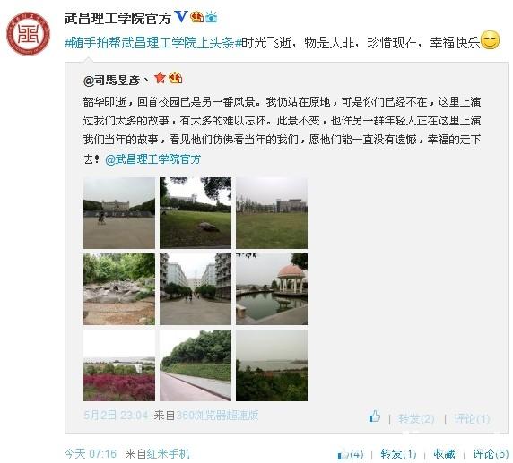Click the crown membership badge beside the V
The image size is (513, 463).
coord(197,17)
